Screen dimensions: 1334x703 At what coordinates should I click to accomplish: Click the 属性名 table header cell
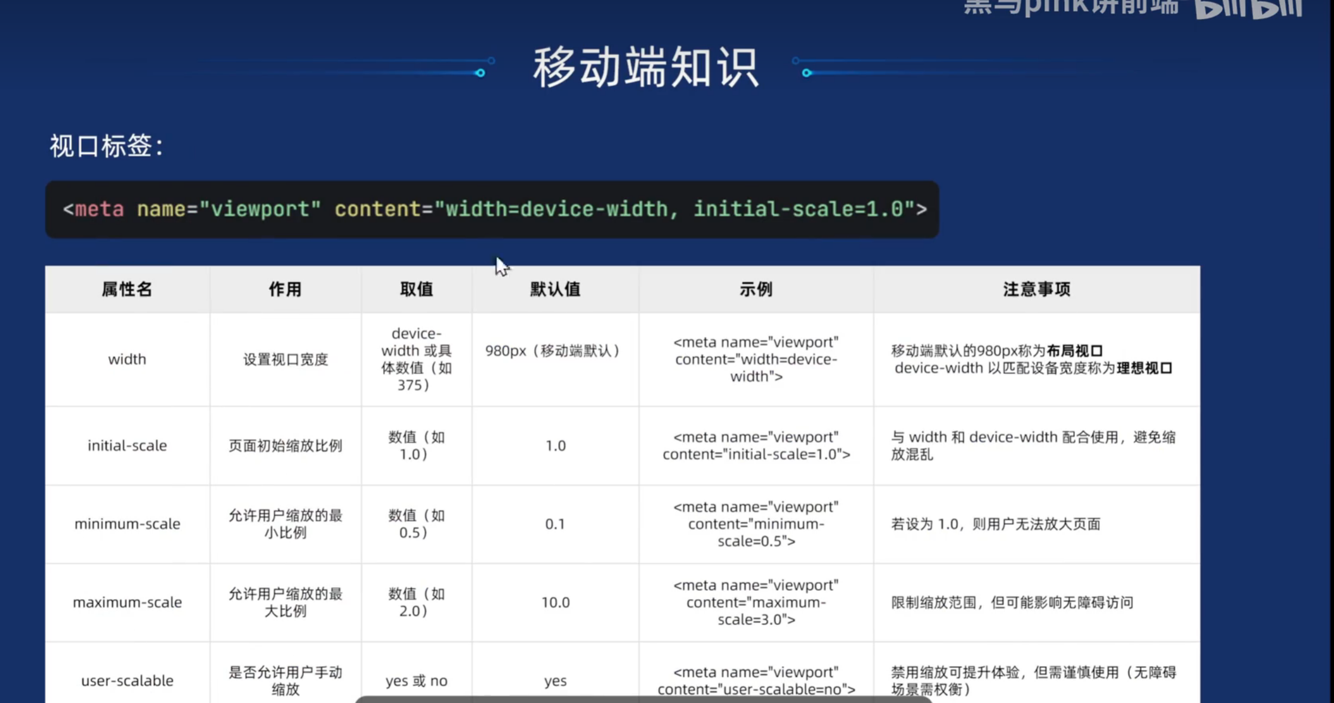coord(127,289)
